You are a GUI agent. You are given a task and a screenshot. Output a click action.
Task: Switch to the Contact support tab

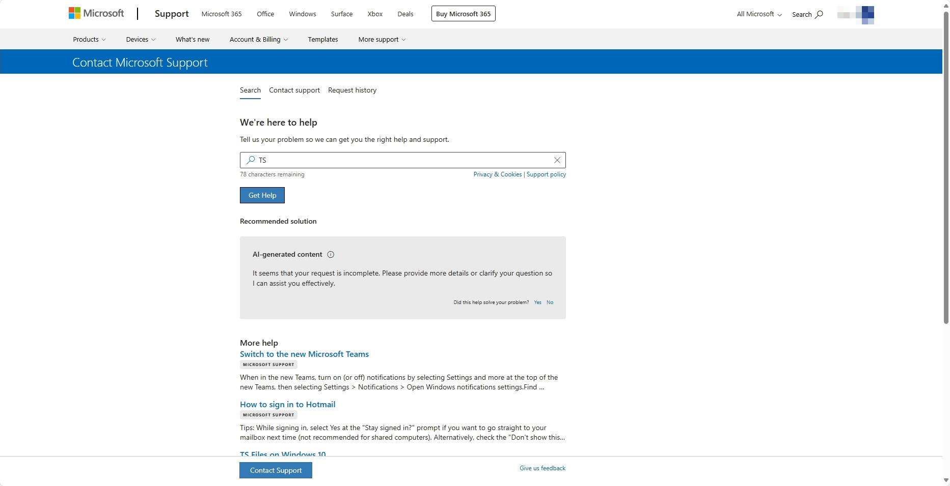coord(294,90)
